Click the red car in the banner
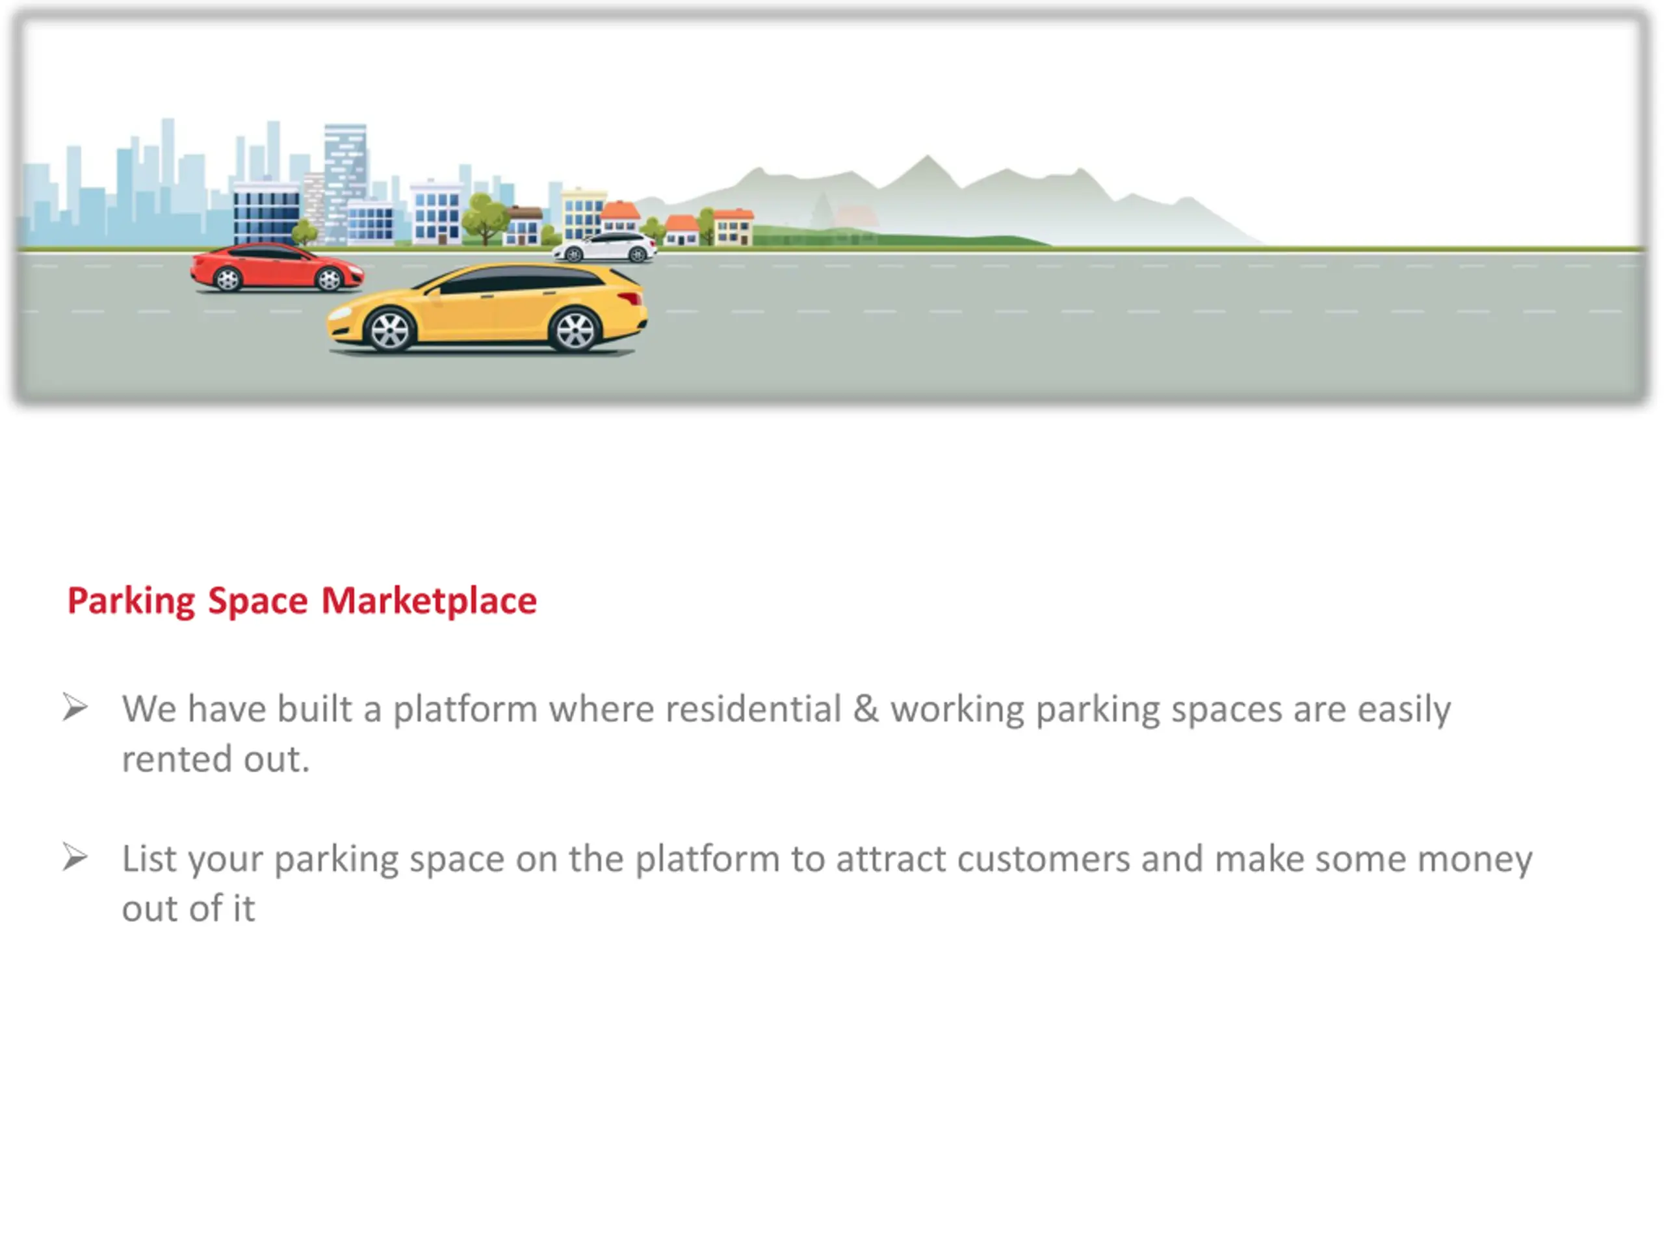The image size is (1664, 1248). [277, 267]
